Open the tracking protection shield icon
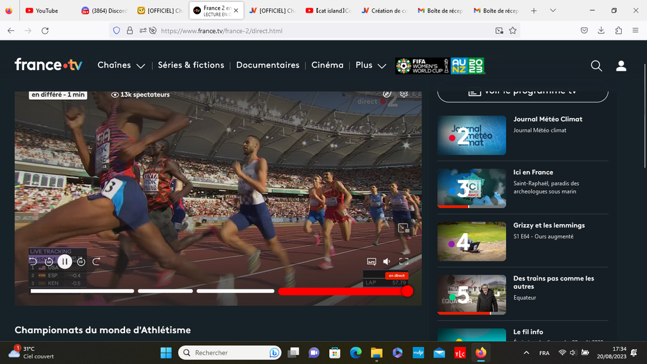The width and height of the screenshot is (647, 364). [117, 30]
